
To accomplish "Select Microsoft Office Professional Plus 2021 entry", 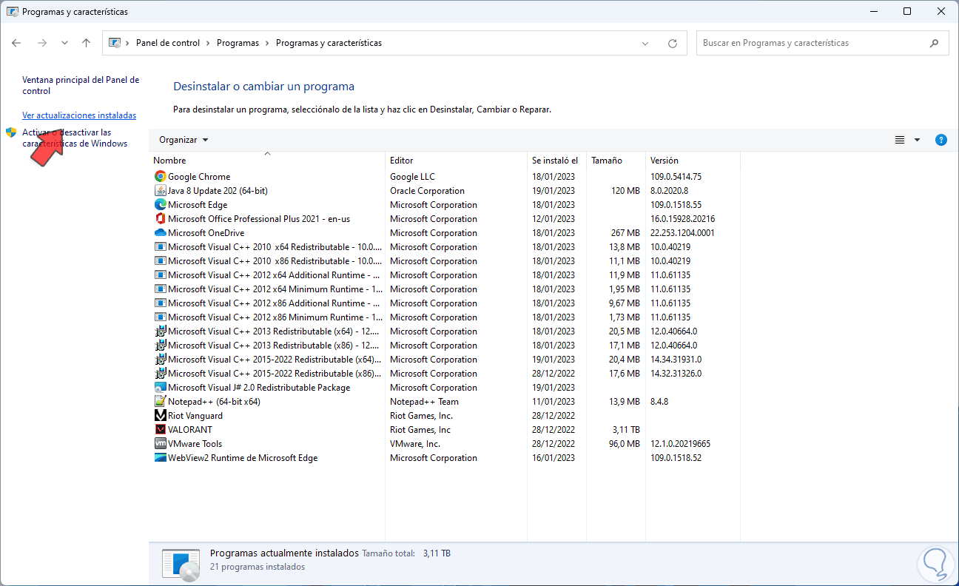I will [x=259, y=219].
